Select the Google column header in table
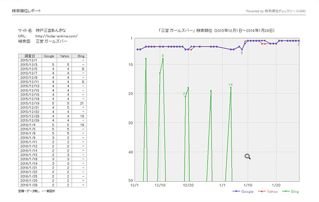Image resolution: width=319 pixels, height=202 pixels. coord(49,56)
